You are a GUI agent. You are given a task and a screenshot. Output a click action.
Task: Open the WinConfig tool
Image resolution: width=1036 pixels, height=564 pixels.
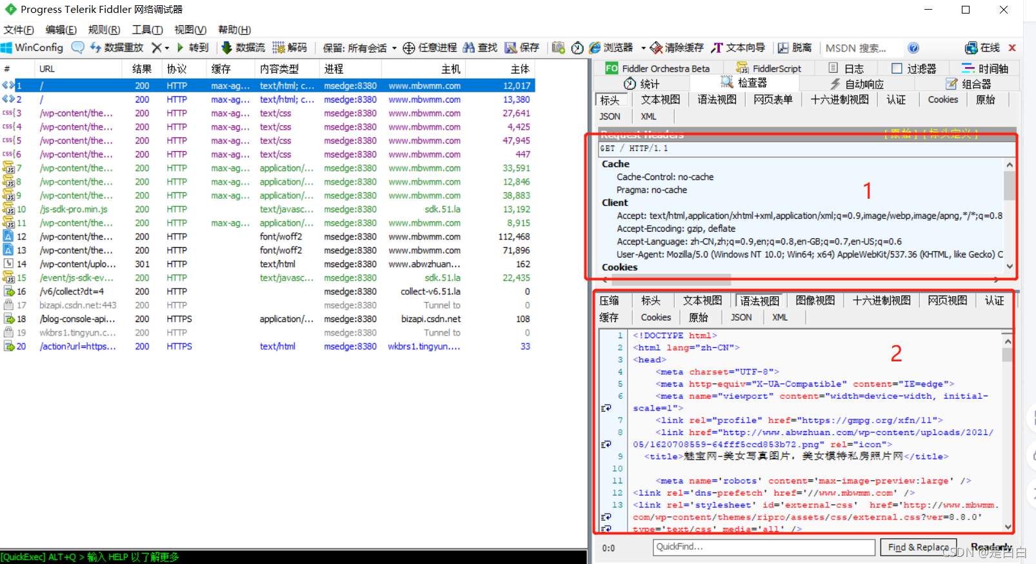[x=32, y=48]
